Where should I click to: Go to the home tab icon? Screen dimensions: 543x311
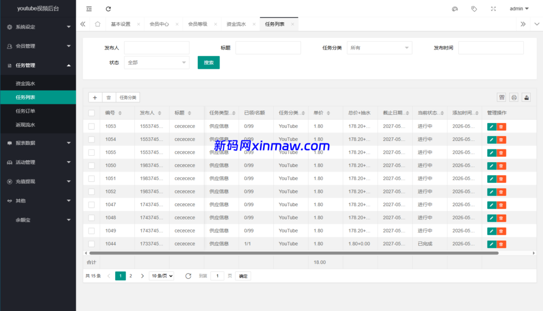pyautogui.click(x=98, y=24)
